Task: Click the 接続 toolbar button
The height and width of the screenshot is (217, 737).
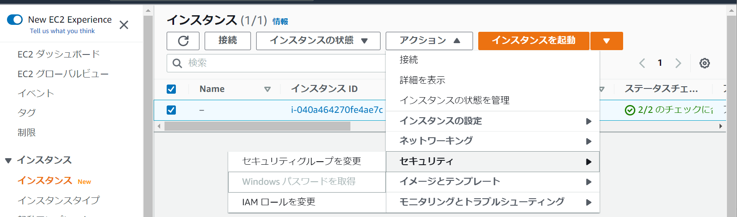Action: pos(228,41)
